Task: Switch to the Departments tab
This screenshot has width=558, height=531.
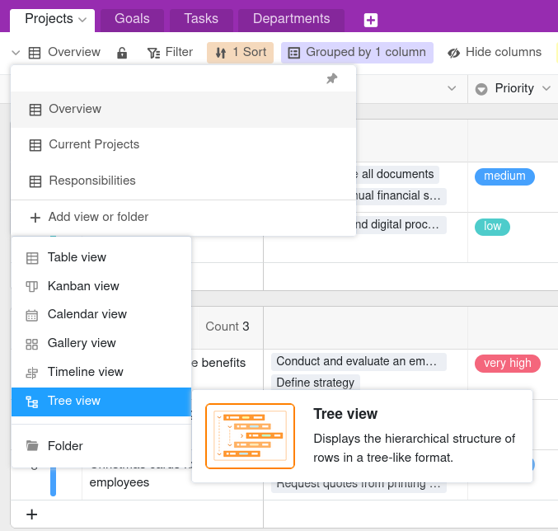Action: tap(291, 19)
